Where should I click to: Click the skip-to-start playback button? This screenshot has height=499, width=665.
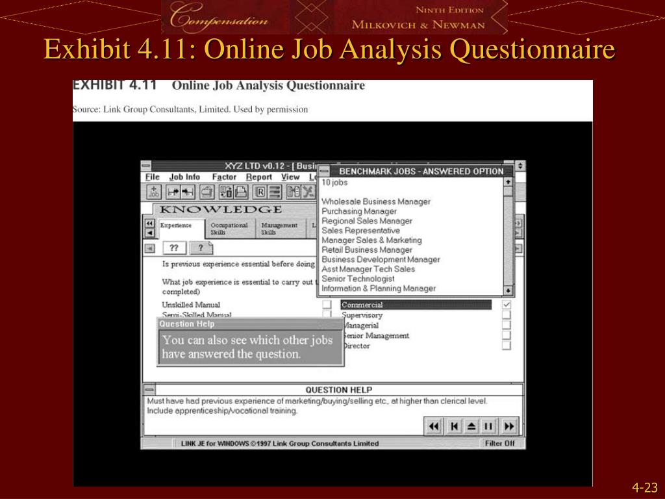click(x=454, y=426)
